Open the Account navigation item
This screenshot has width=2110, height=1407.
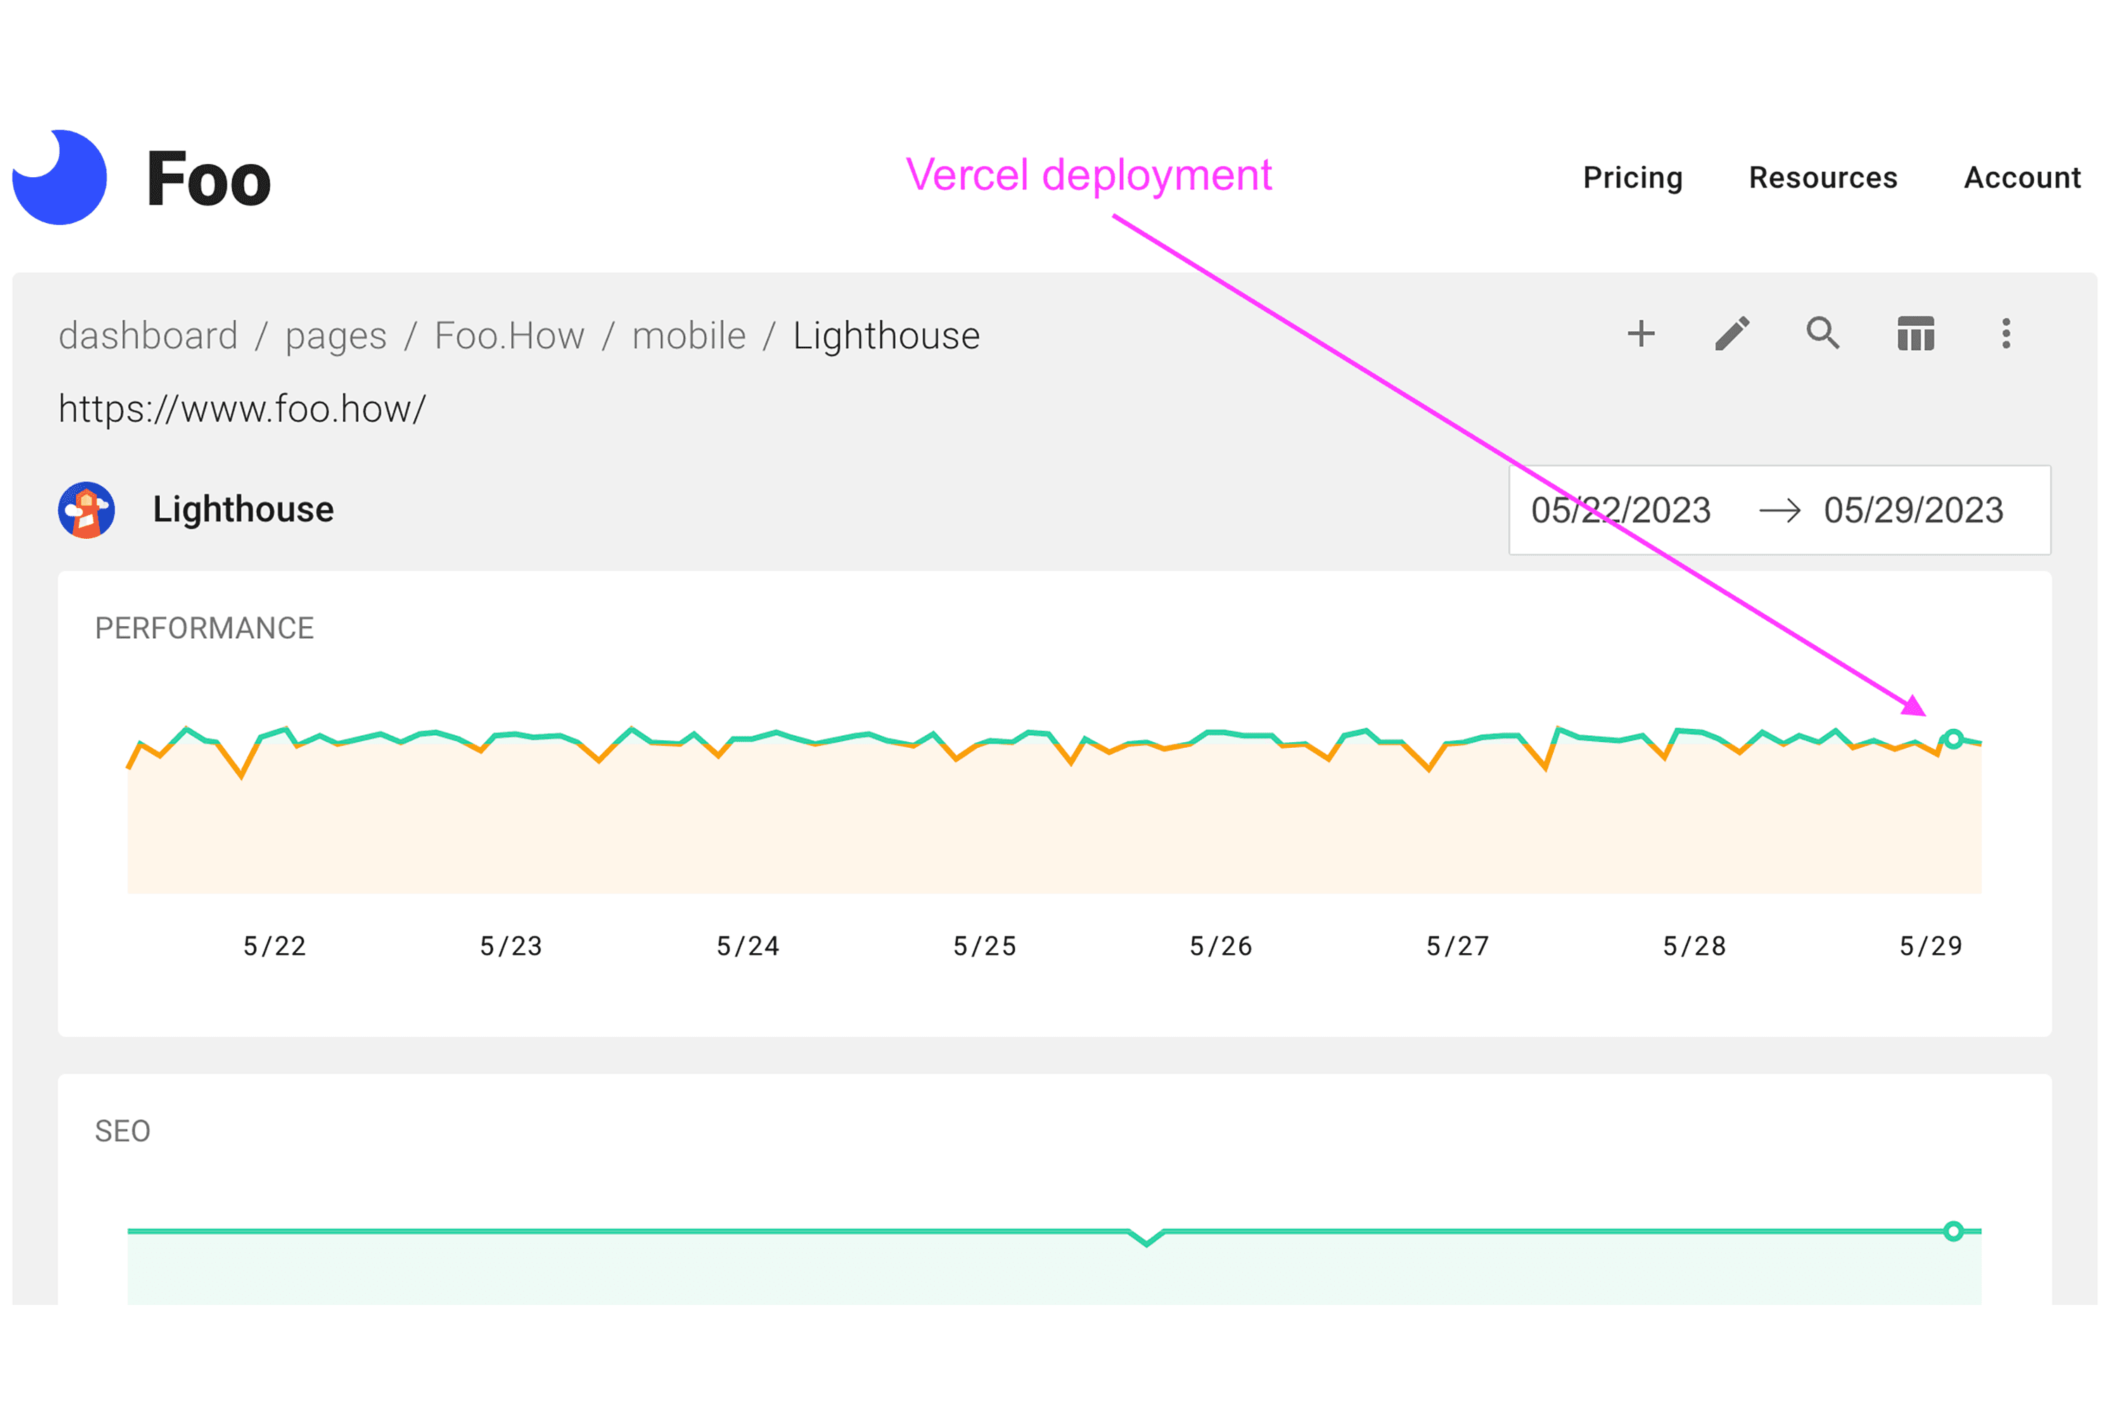[2022, 178]
